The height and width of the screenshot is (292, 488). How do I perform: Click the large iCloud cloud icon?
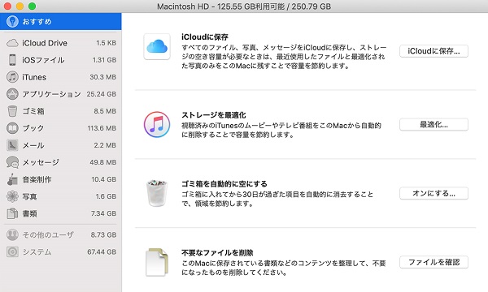[x=157, y=46]
